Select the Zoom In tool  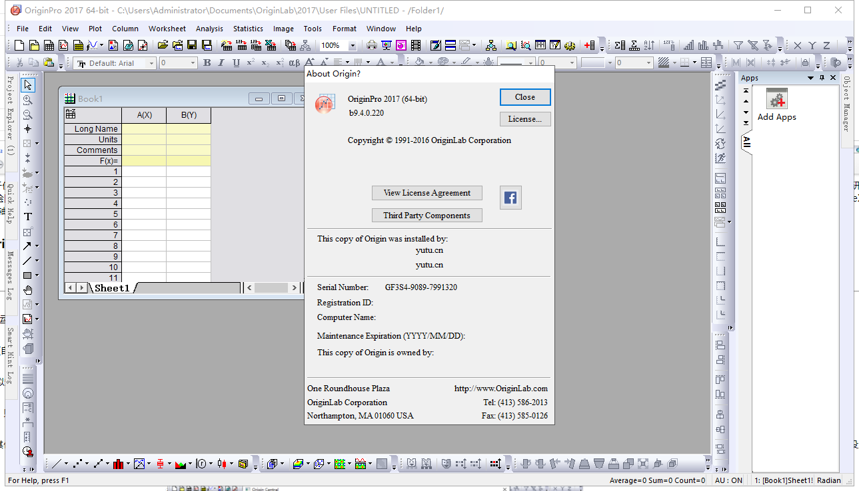point(28,100)
